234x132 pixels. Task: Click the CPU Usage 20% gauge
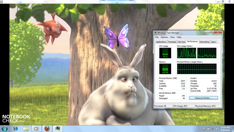(165, 53)
